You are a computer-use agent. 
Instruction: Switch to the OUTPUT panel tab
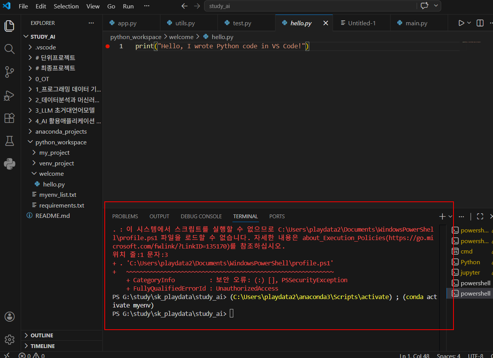click(159, 216)
